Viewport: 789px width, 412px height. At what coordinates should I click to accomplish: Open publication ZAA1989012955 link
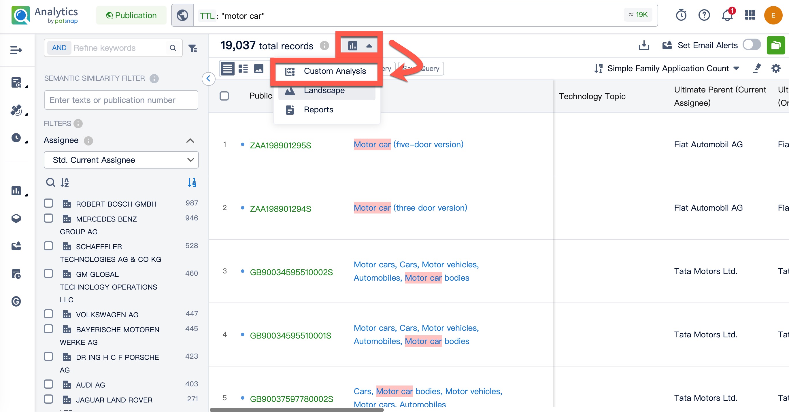pos(280,145)
